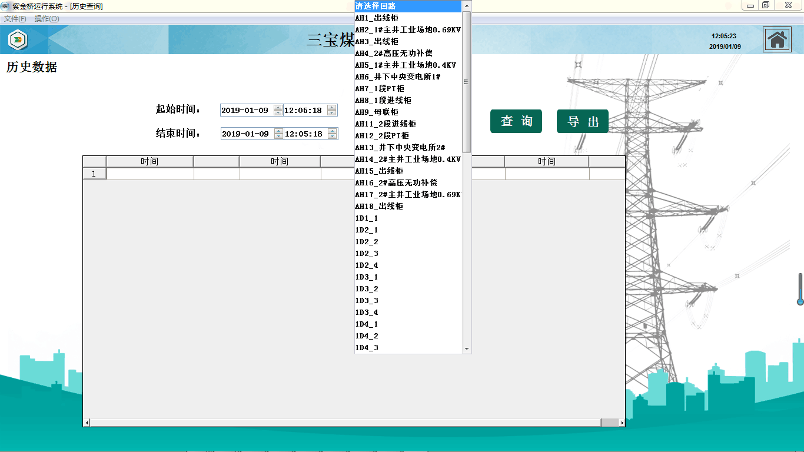Choose AH4_2#高压无功补偿 from the list
Image resolution: width=804 pixels, height=452 pixels.
coord(393,54)
